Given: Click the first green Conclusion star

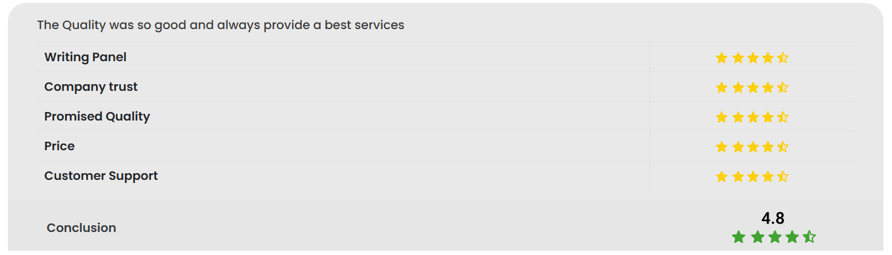Looking at the screenshot, I should click(x=738, y=237).
